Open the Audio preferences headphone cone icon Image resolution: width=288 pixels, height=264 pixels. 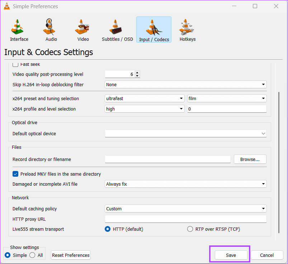pyautogui.click(x=49, y=27)
